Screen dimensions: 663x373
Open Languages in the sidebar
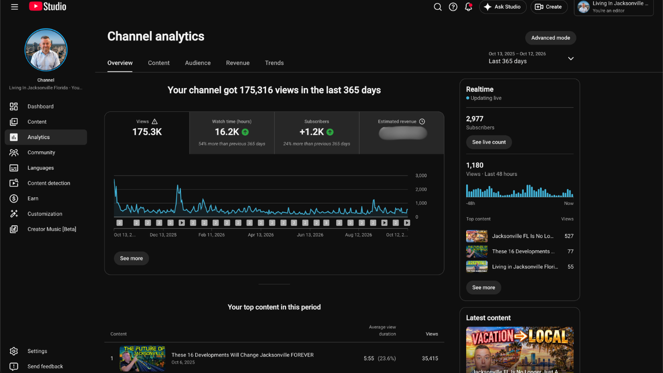[x=46, y=168]
